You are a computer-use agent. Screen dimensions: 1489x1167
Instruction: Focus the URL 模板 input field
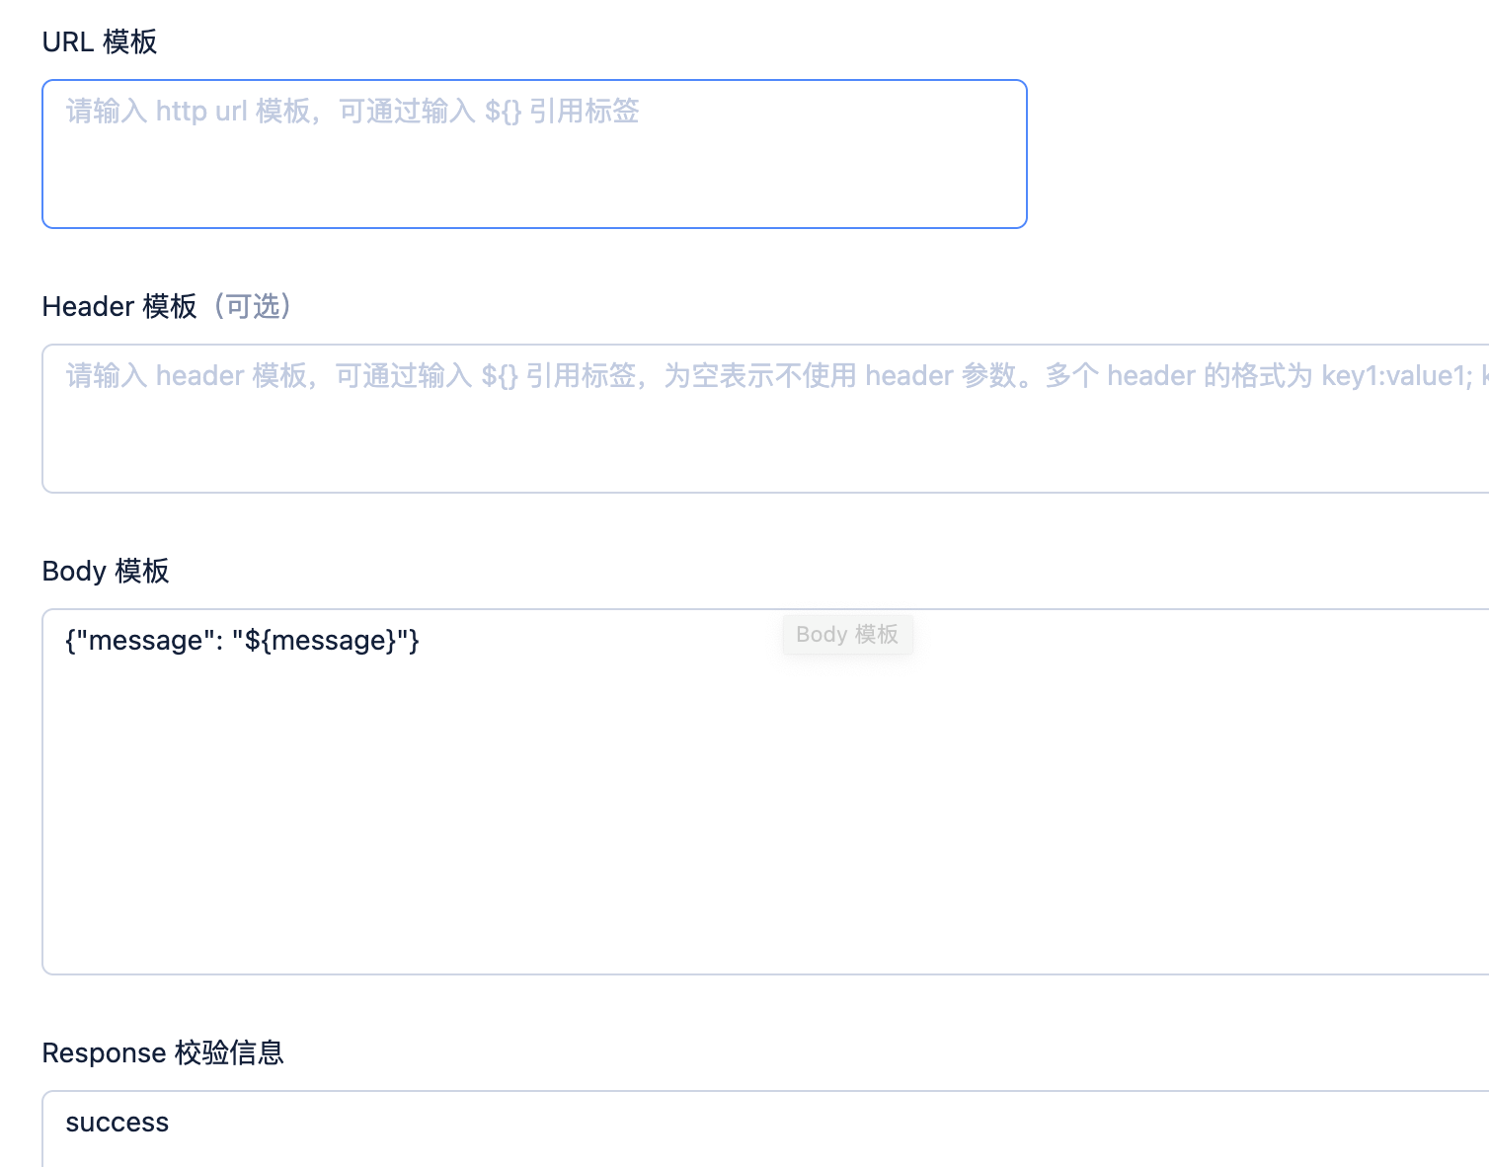point(533,168)
